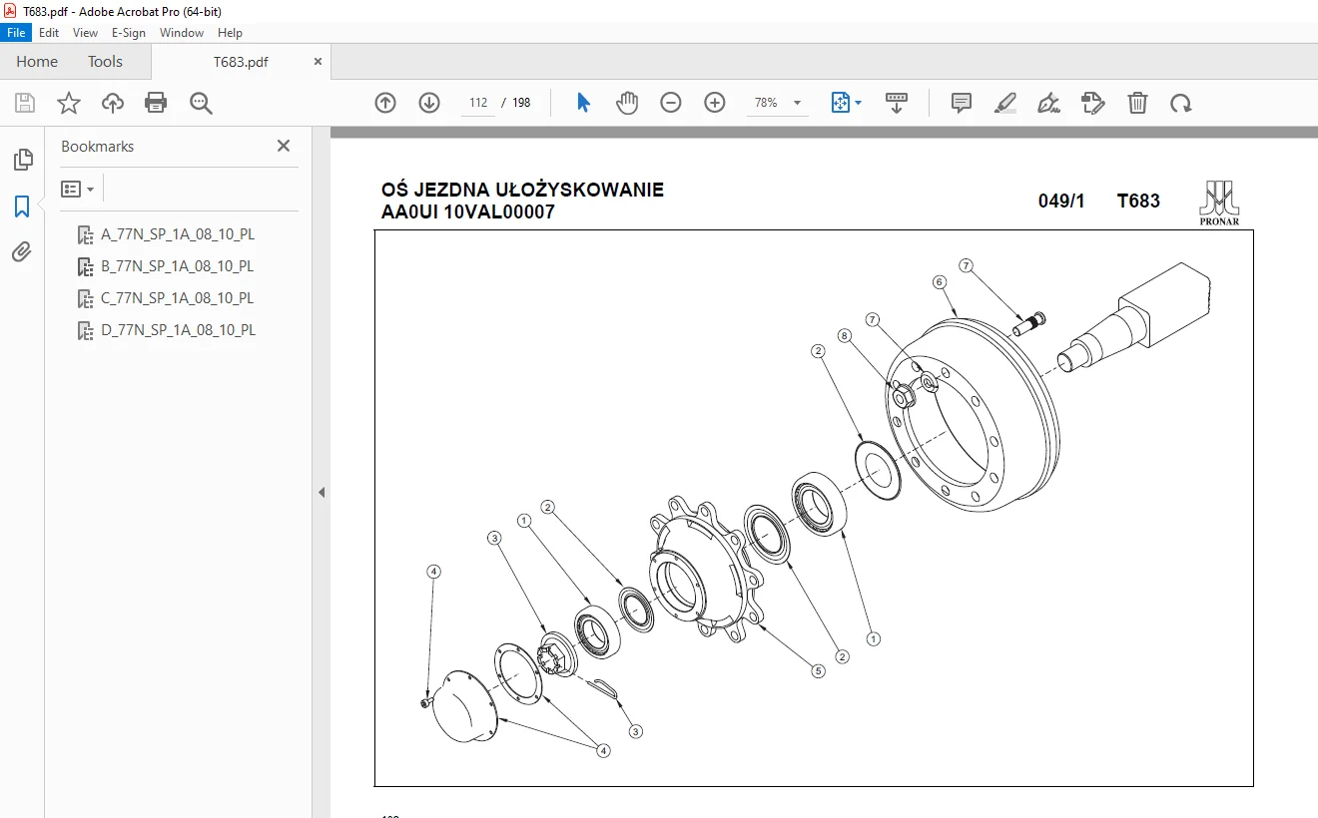This screenshot has width=1318, height=818.
Task: Click the Edit PDF stamp icon
Action: tap(1093, 103)
